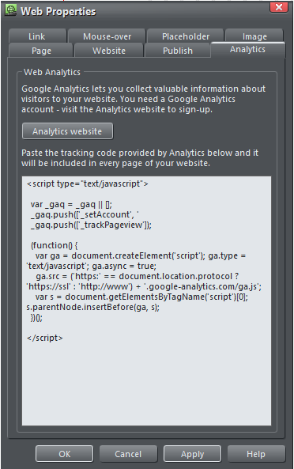
Task: Close the Web Properties dialog
Action: [278, 6]
